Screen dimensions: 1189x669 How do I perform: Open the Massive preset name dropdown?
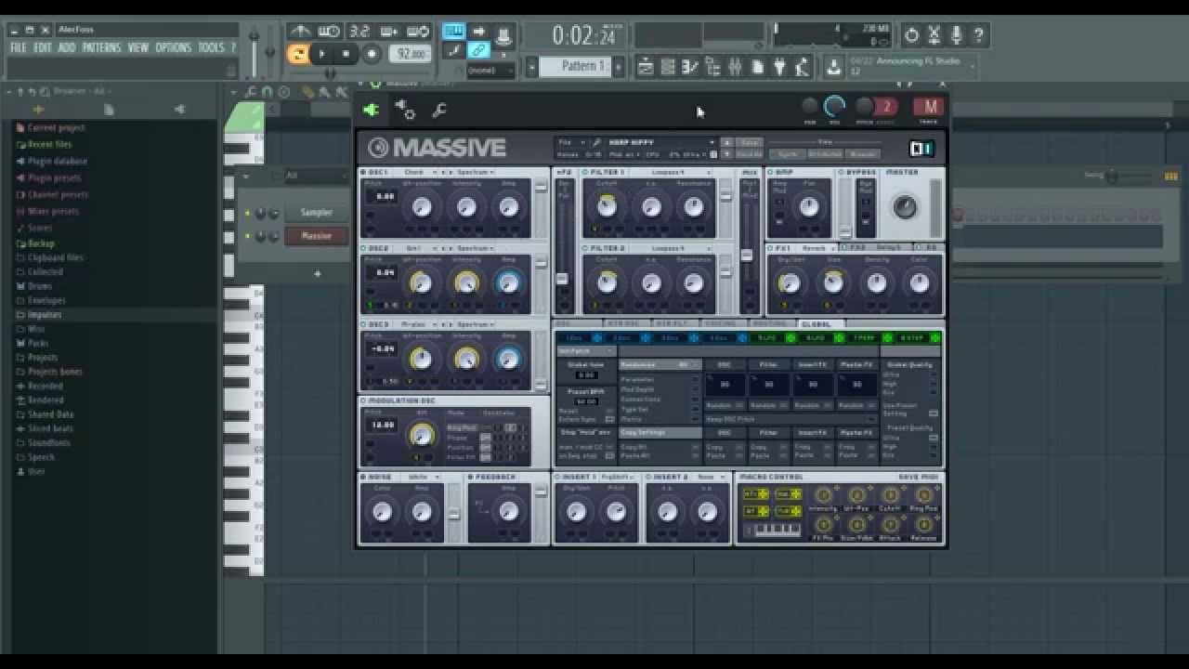tap(662, 143)
